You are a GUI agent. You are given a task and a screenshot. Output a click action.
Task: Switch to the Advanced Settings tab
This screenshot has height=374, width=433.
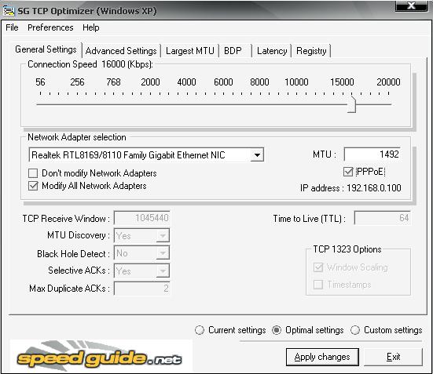pos(121,51)
